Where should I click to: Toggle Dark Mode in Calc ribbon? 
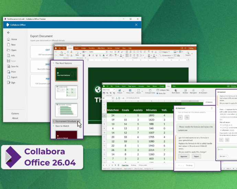tap(176, 91)
